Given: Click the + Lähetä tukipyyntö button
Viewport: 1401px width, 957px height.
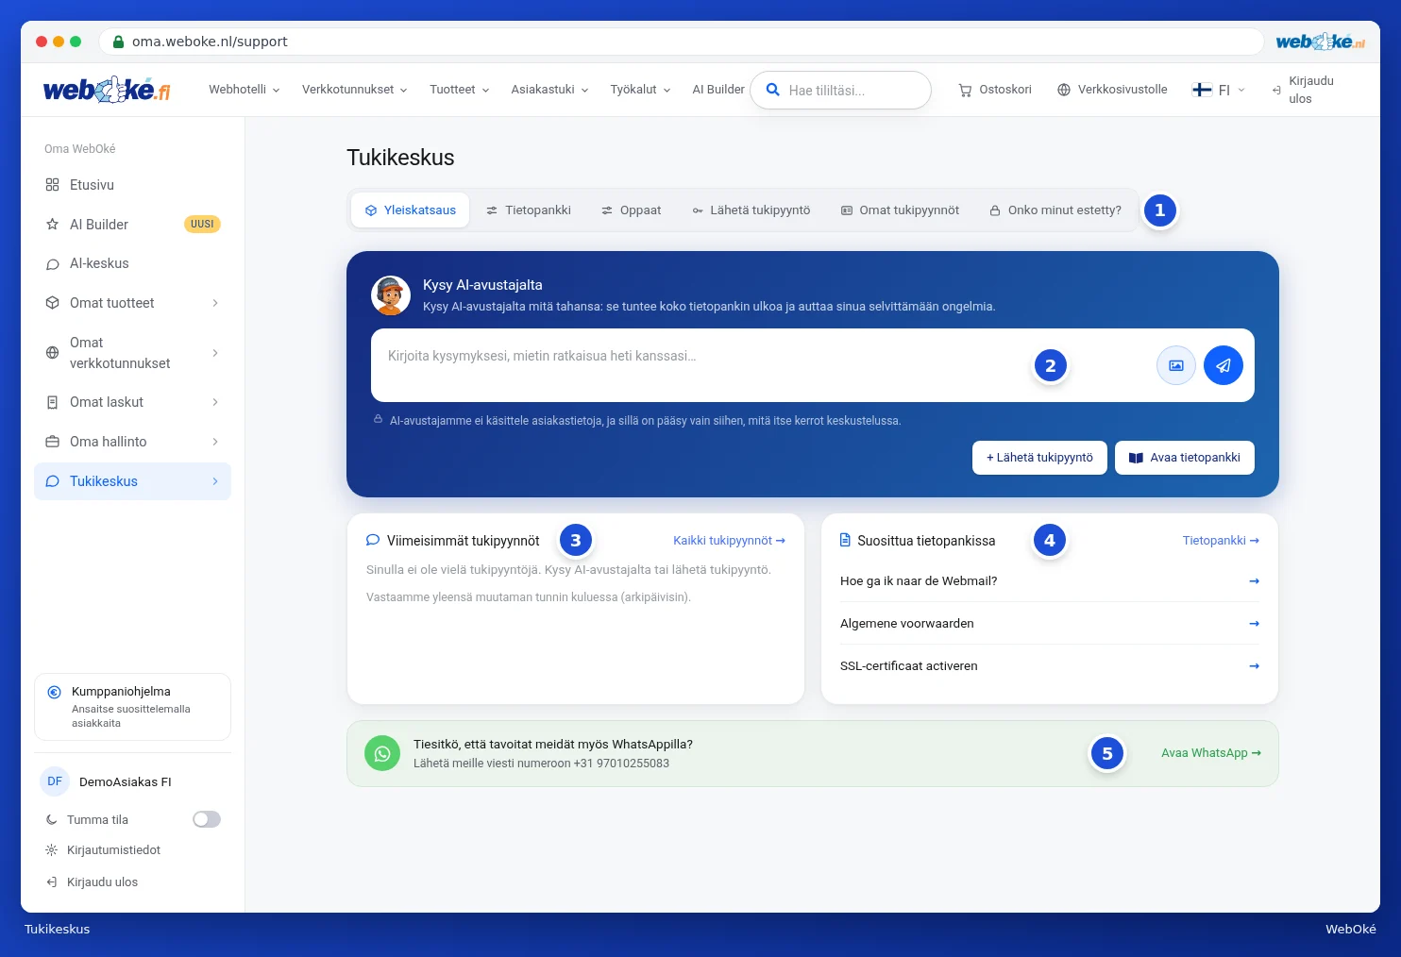Looking at the screenshot, I should click(1039, 458).
